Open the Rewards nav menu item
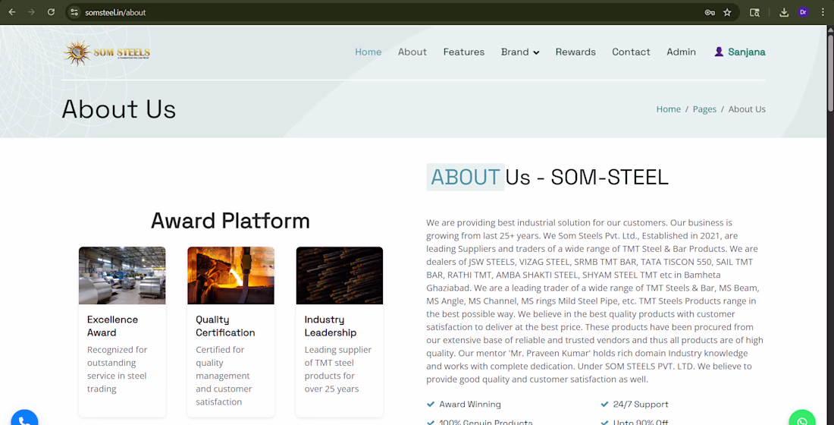Screen dimensions: 834x425 [575, 52]
